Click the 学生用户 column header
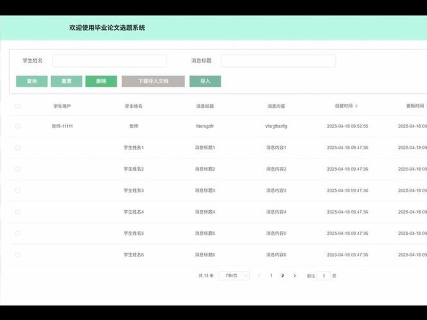 pos(62,106)
